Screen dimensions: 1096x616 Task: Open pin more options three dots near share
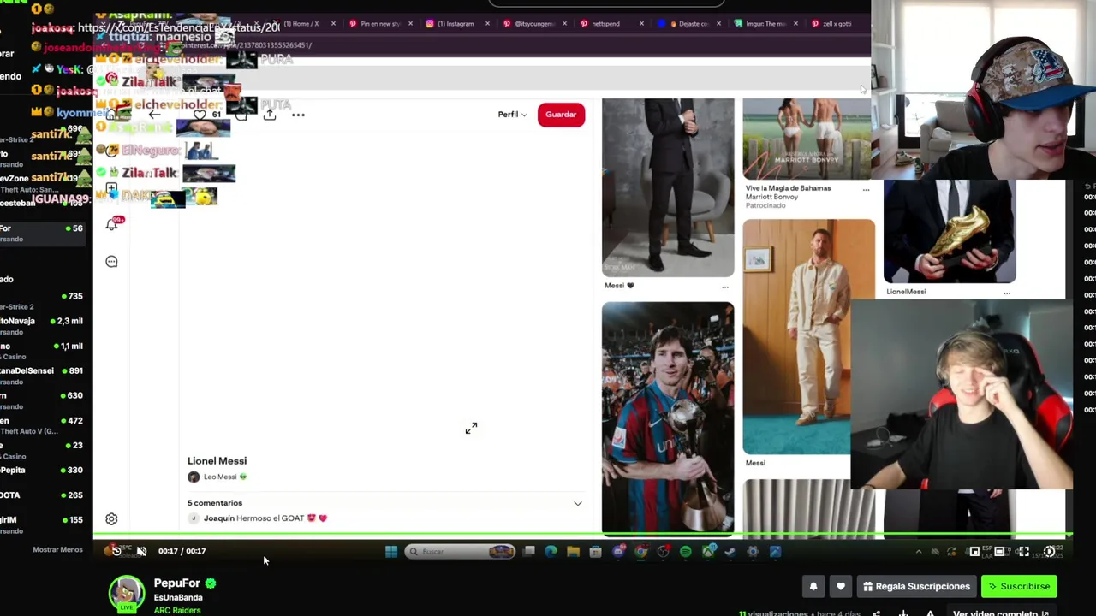point(298,115)
